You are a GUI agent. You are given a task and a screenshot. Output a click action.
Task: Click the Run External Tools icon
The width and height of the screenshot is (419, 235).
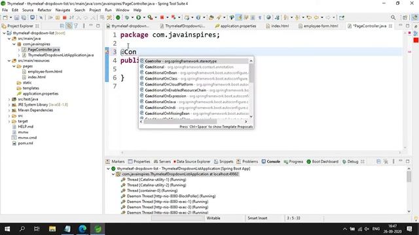coord(150,18)
